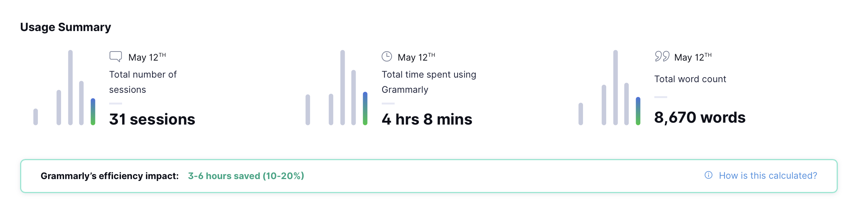Screen dimensions: 856x209
Task: Click the highlighted bar in word count chart
Action: click(638, 111)
